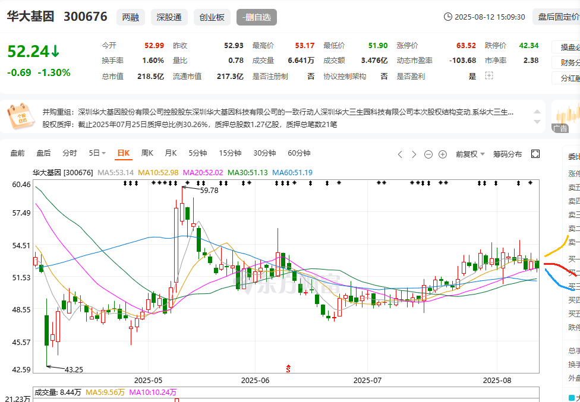Select the 分时 tab
580x402 pixels.
click(70, 153)
